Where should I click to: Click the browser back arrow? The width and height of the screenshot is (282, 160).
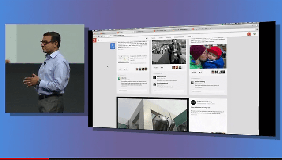pos(94,36)
